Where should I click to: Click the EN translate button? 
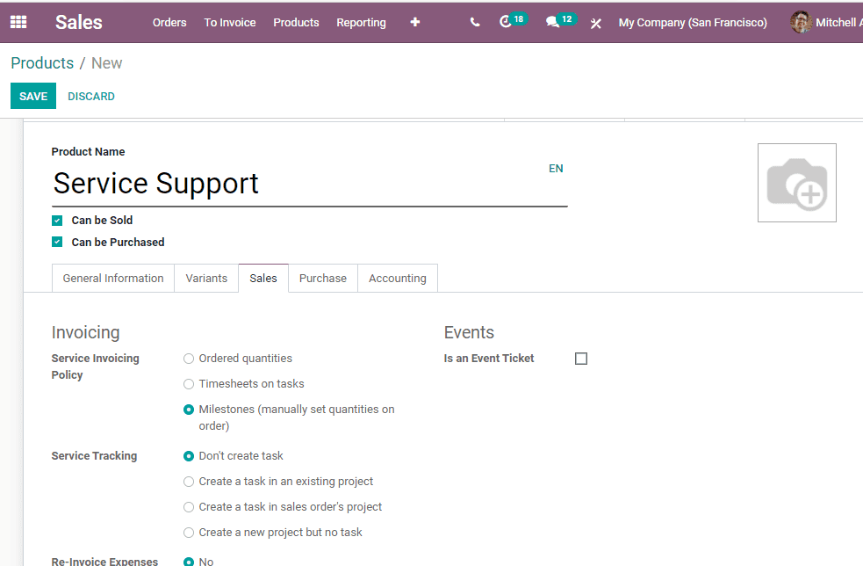tap(556, 169)
